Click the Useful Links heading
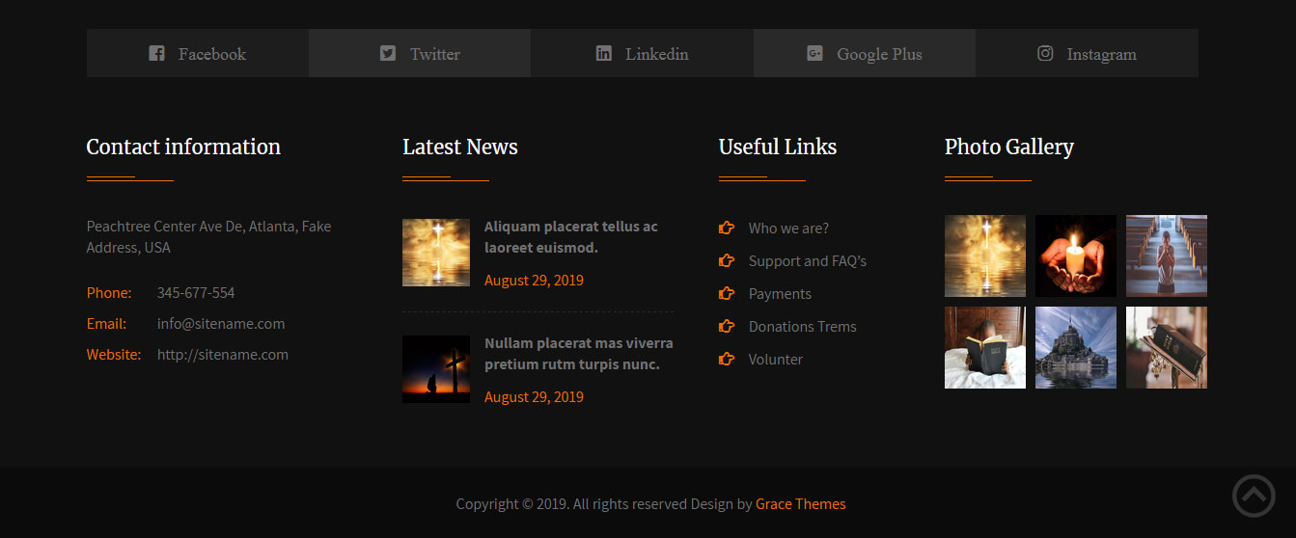Image resolution: width=1296 pixels, height=538 pixels. tap(778, 147)
